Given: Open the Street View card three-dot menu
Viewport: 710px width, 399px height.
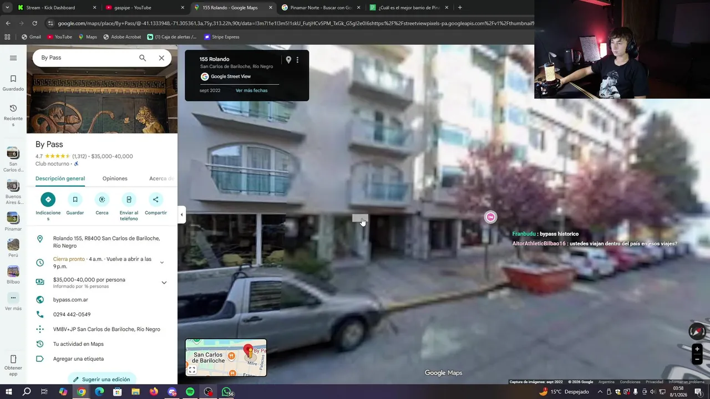Looking at the screenshot, I should [x=297, y=60].
